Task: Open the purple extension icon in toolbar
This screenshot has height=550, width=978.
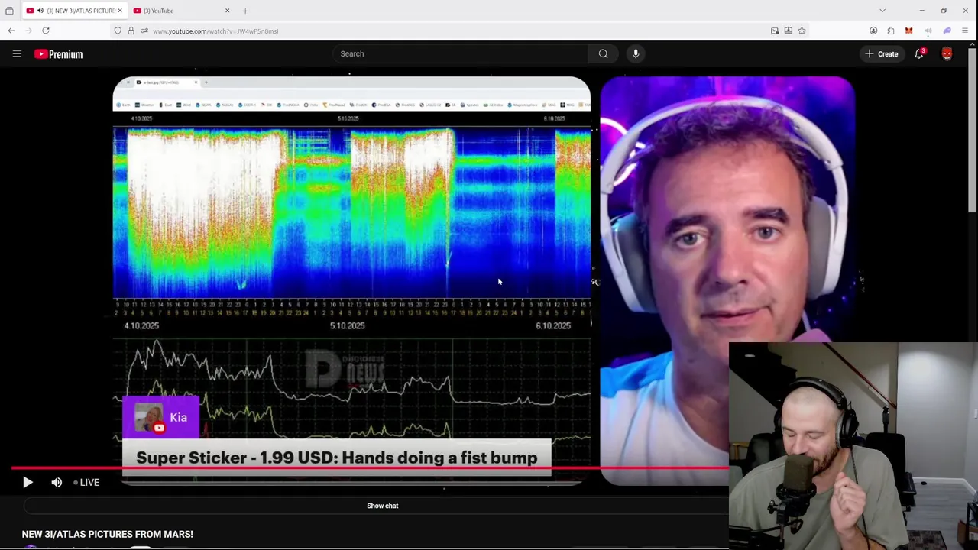Action: 947,31
